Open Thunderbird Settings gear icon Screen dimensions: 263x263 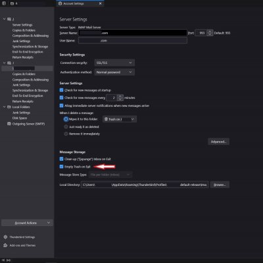click(x=5, y=237)
